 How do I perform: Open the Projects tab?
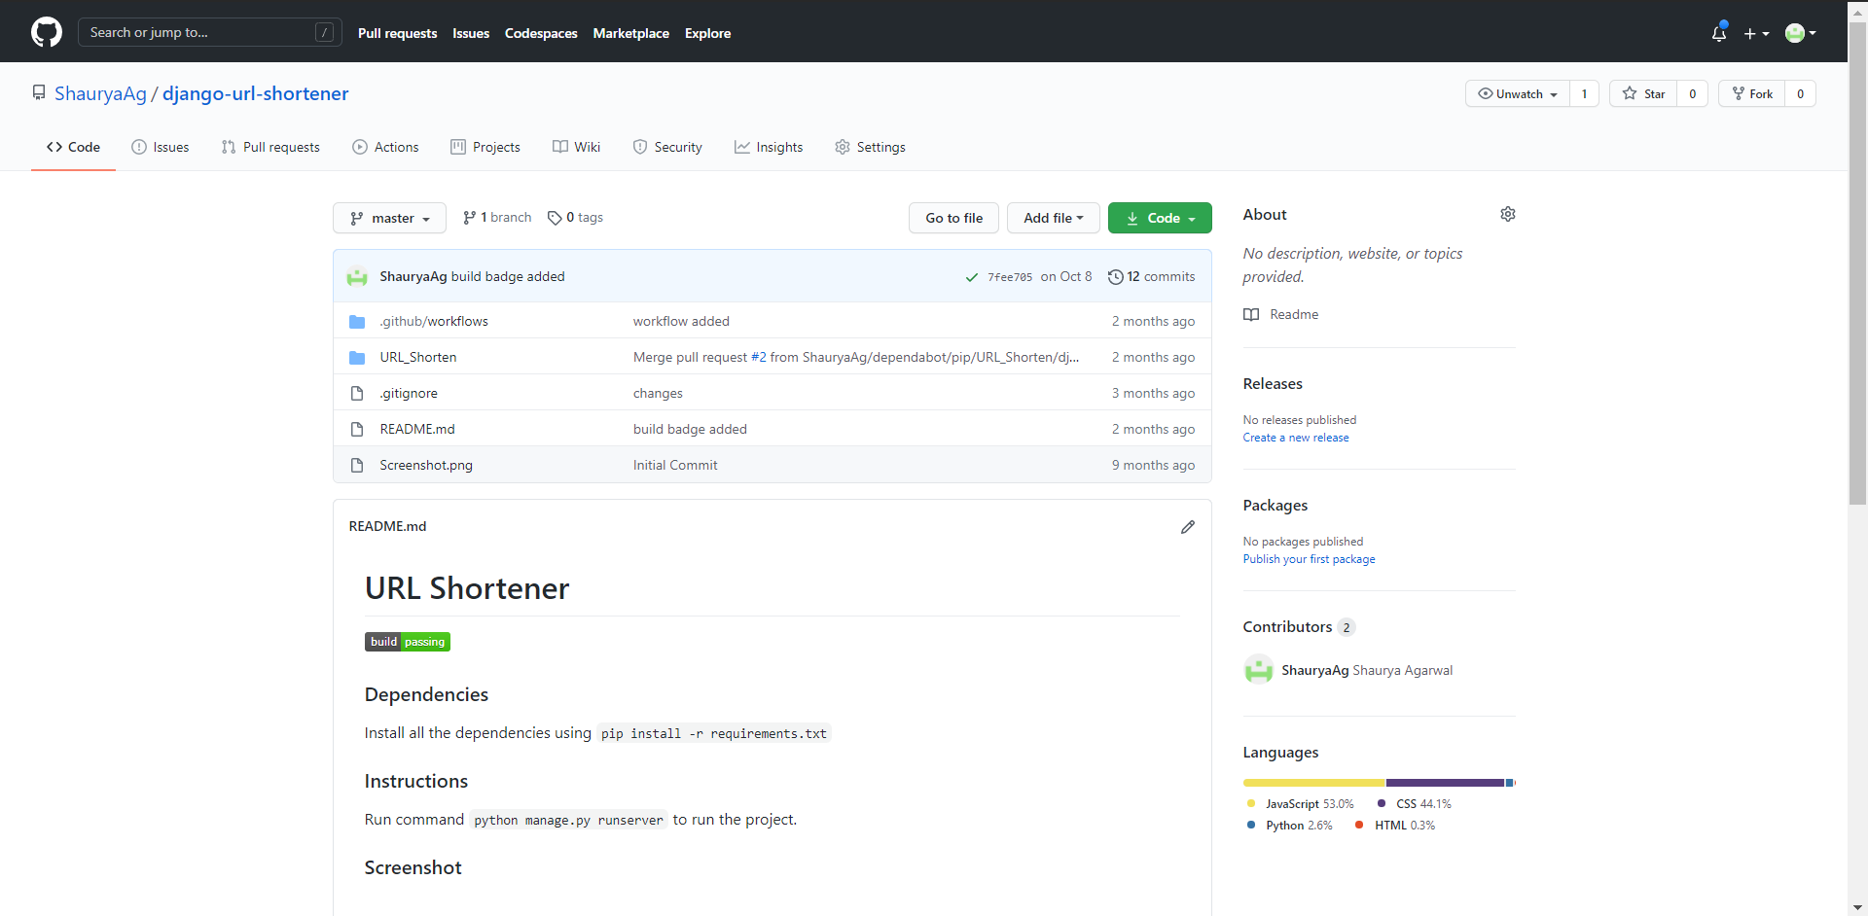(485, 147)
